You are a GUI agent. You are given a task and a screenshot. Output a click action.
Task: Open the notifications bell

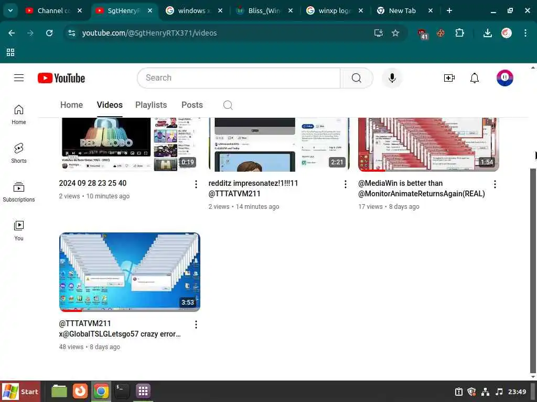474,78
